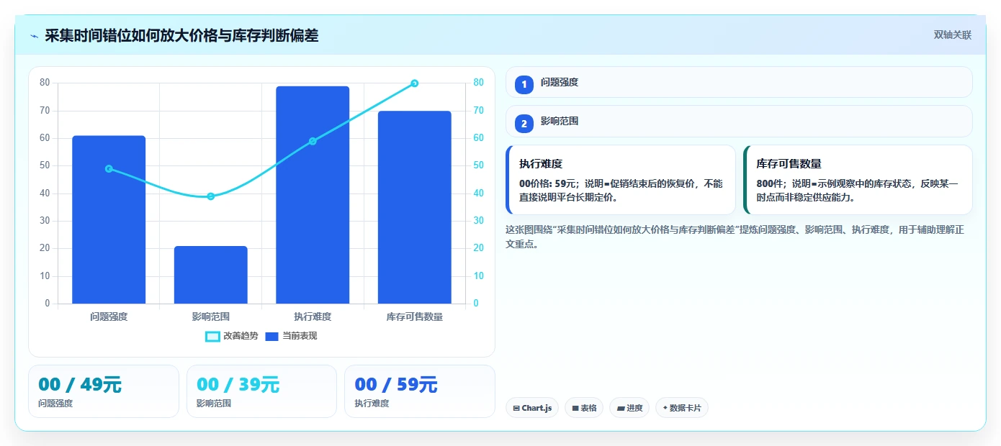Click the trend line point above 问题强度

coord(109,169)
